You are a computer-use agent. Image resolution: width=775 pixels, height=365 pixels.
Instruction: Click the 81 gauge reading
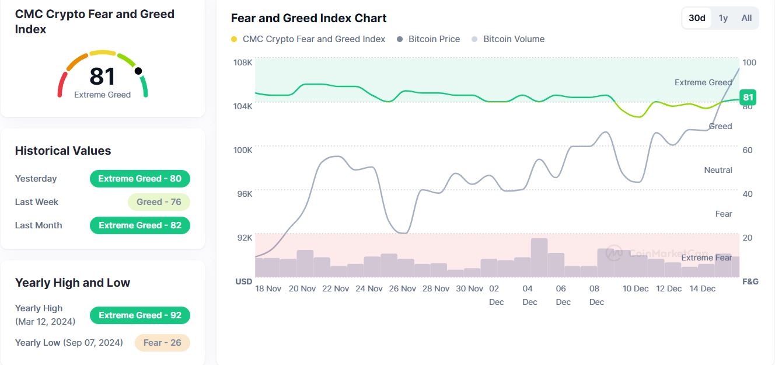pos(103,77)
